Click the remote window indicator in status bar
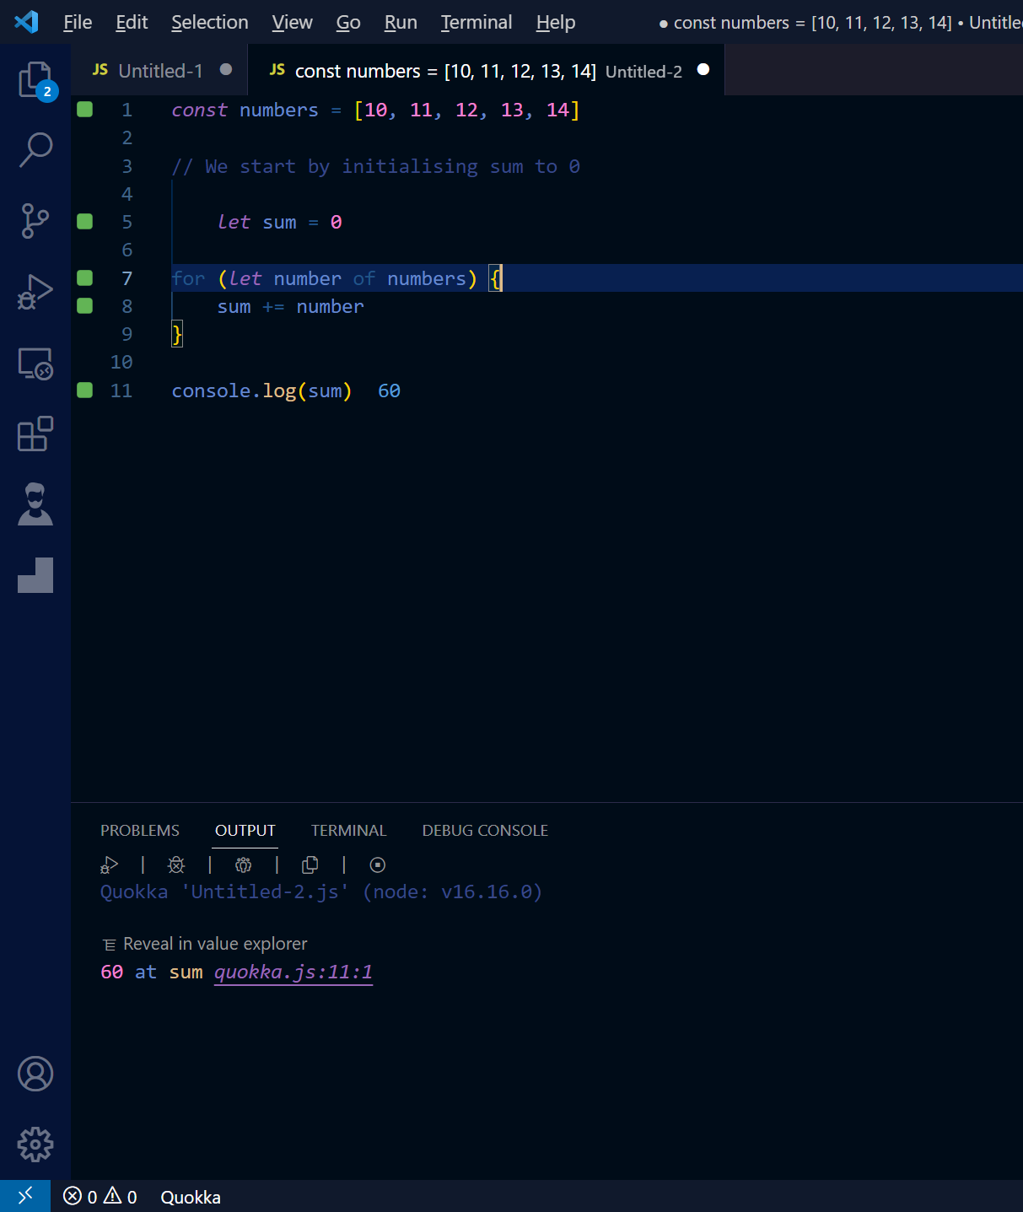The height and width of the screenshot is (1212, 1023). coord(25,1196)
